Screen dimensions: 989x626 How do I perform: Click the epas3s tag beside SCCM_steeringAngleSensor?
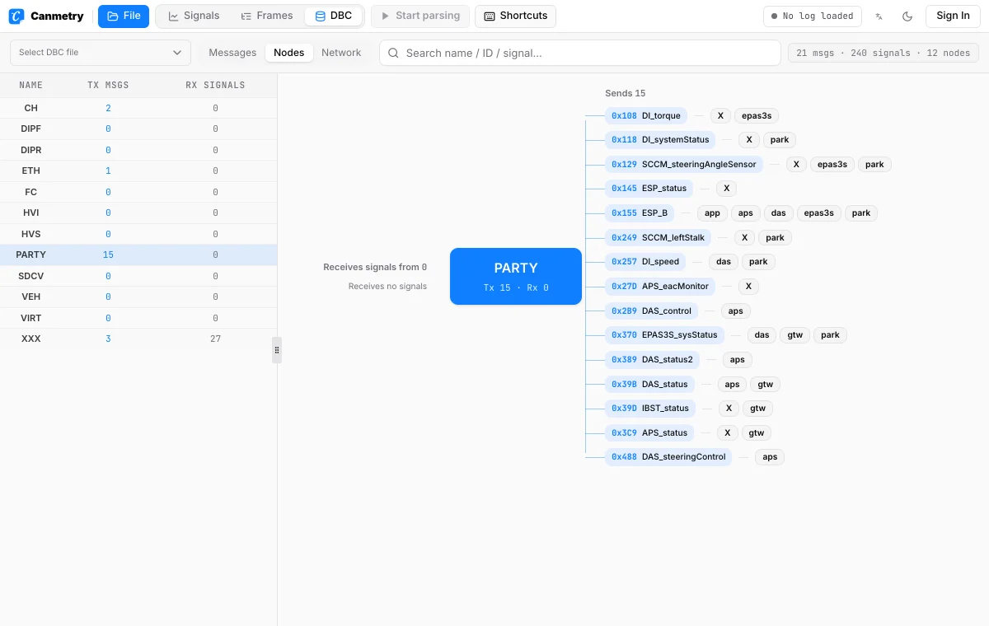coord(832,165)
